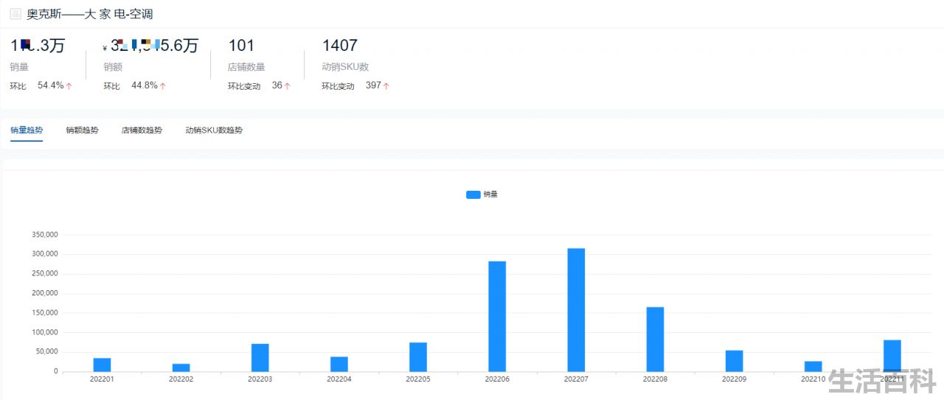
Task: Click the 202203 bar
Action: (x=260, y=358)
